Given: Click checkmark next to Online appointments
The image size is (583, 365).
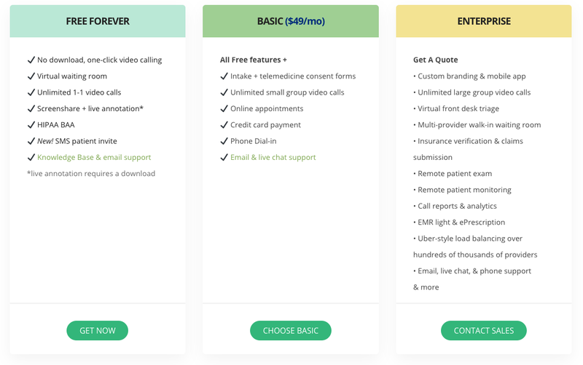Looking at the screenshot, I should pos(224,108).
